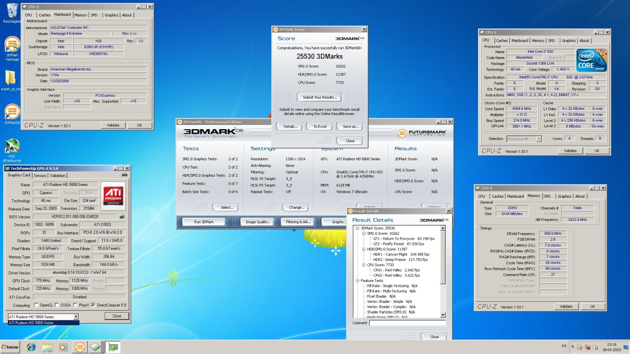Click the muted volume tray icon
The width and height of the screenshot is (630, 354).
(x=595, y=347)
